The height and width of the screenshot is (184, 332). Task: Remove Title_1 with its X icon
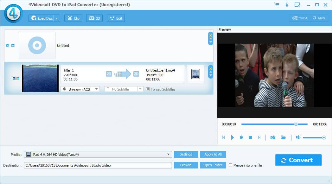pyautogui.click(x=211, y=69)
